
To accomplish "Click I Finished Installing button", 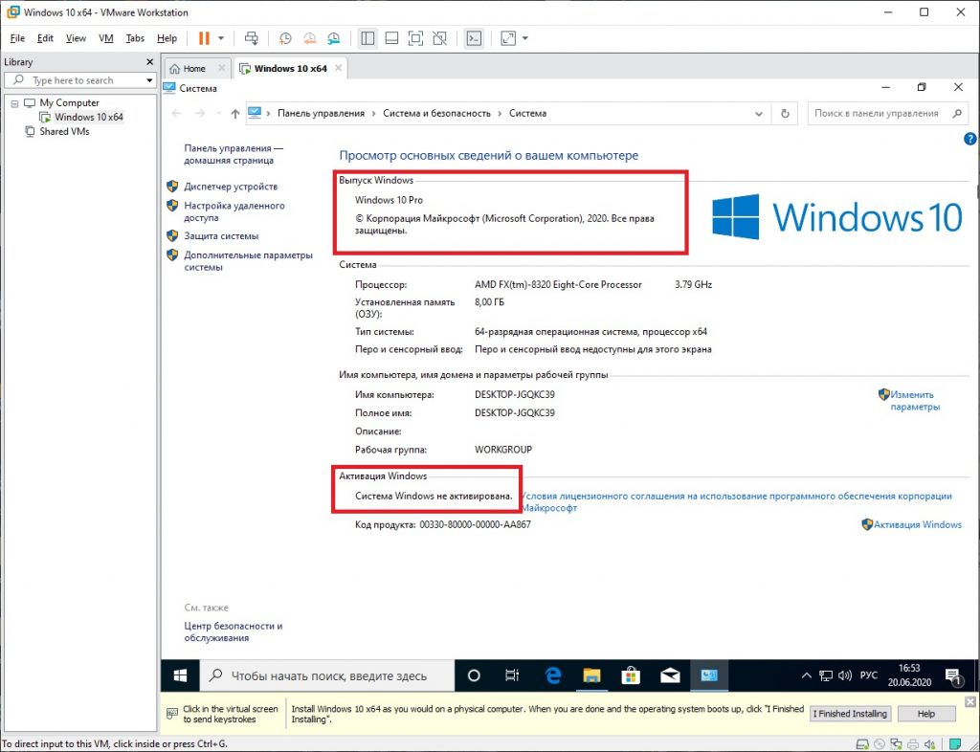I will point(850,714).
